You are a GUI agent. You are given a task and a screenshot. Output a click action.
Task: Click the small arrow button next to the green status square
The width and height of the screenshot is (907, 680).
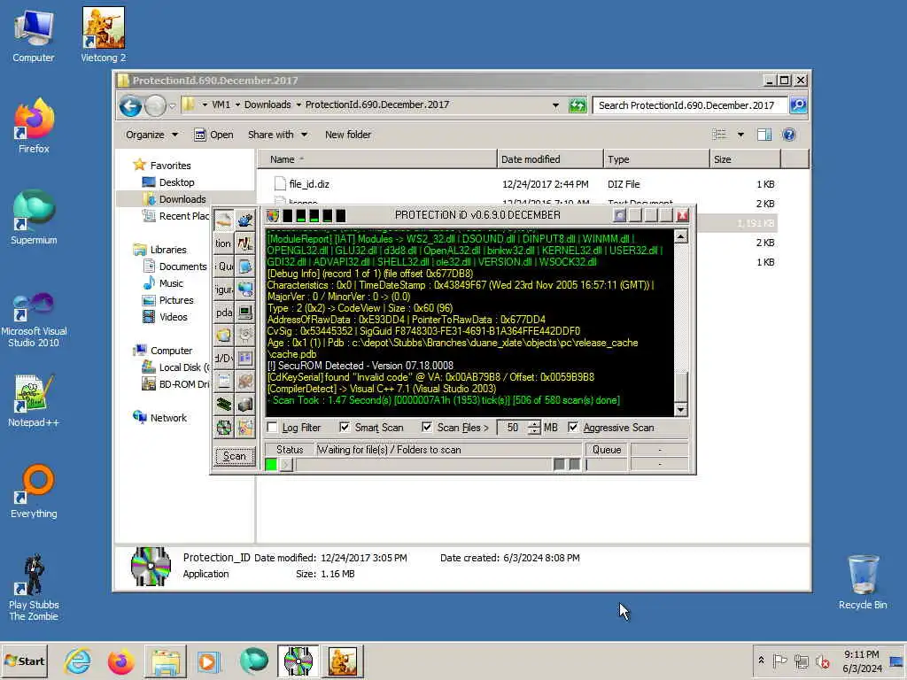pos(287,464)
